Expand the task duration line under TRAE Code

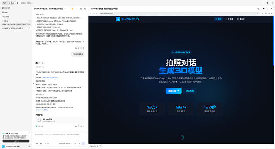[41, 67]
